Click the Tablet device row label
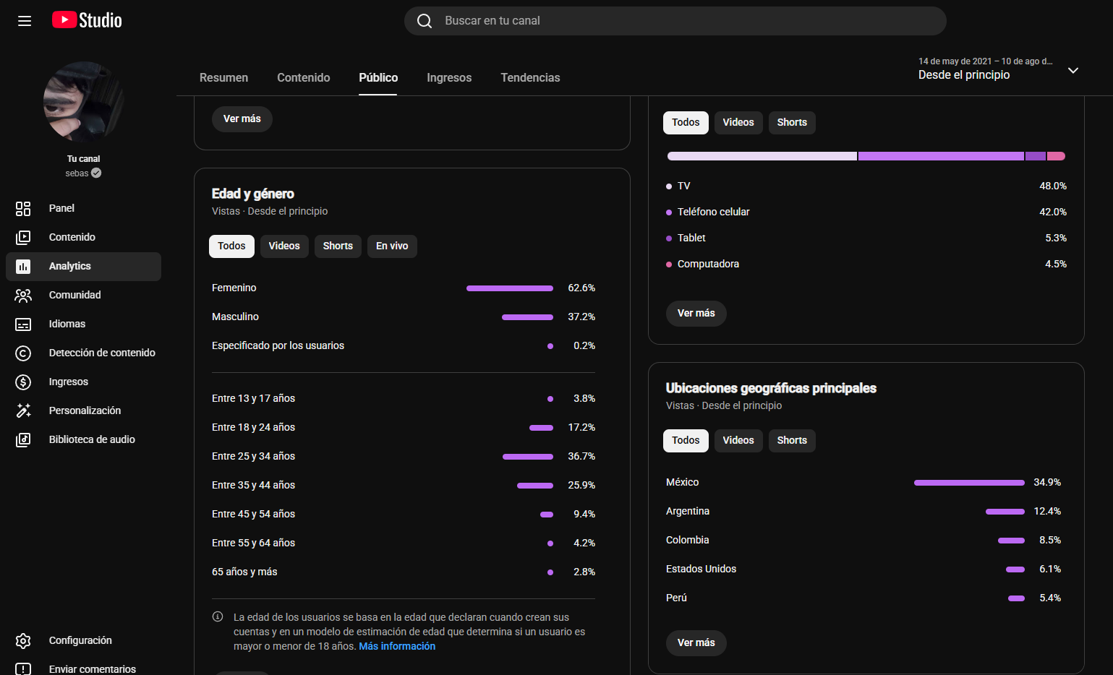 click(691, 238)
